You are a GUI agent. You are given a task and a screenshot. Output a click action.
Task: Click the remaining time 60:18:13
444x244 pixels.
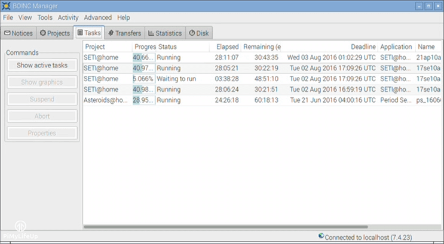tap(266, 100)
